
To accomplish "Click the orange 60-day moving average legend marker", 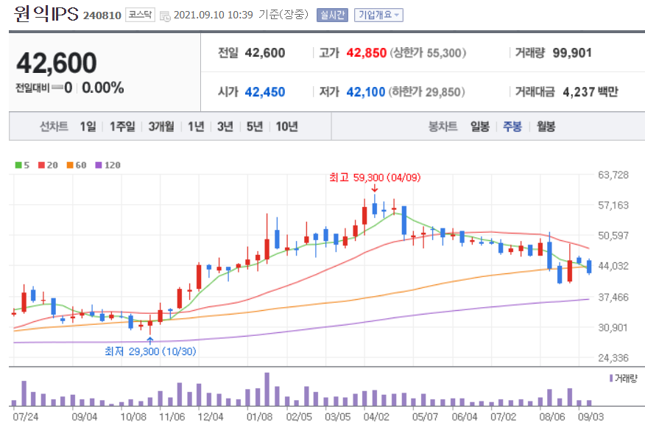I will tap(70, 165).
